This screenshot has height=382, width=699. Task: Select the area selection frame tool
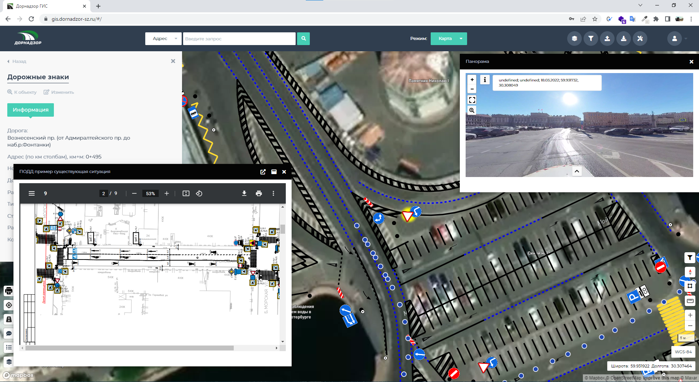click(690, 286)
